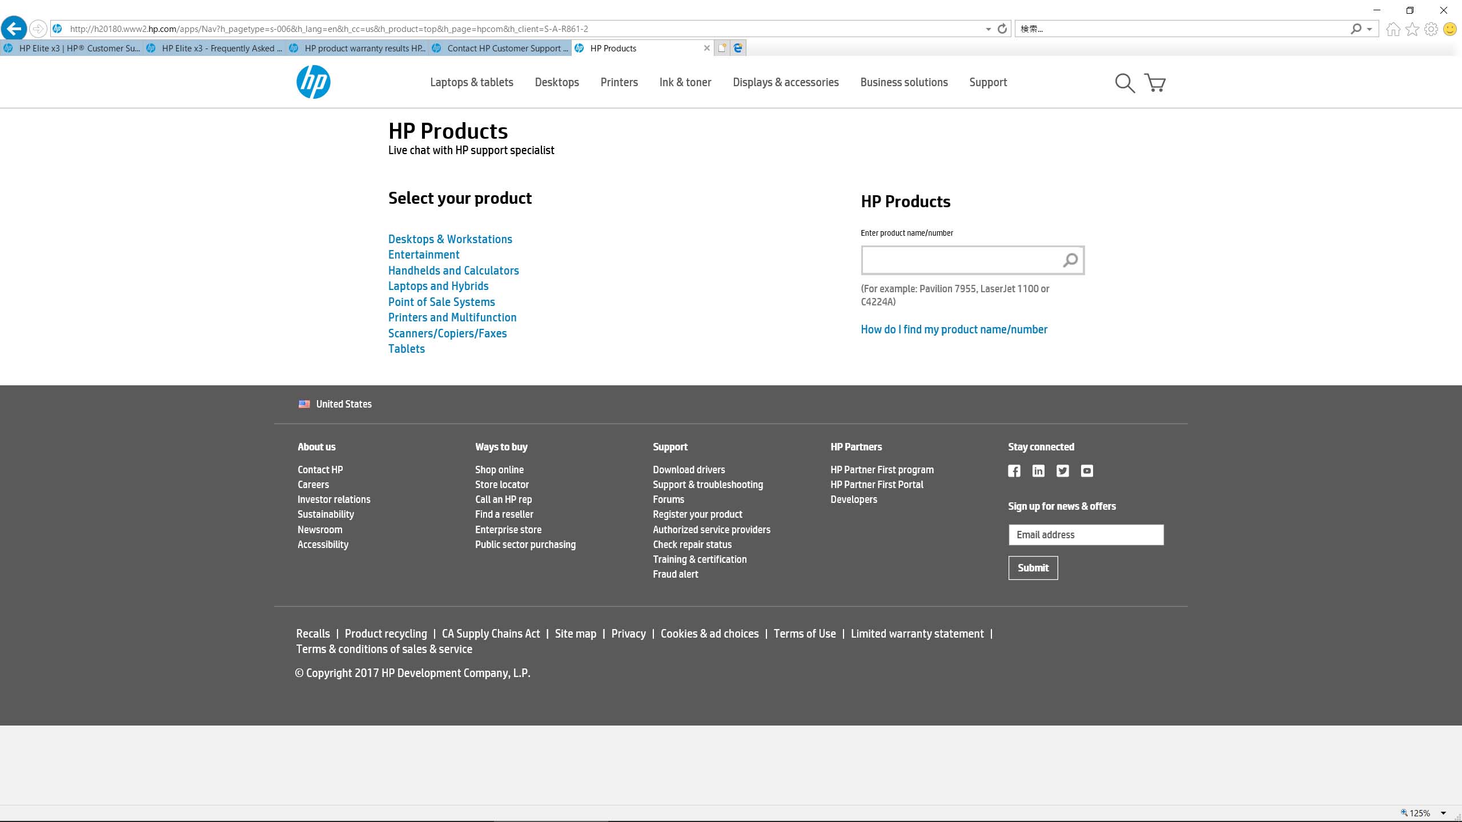Open Recalls footer link
The image size is (1462, 822).
313,634
